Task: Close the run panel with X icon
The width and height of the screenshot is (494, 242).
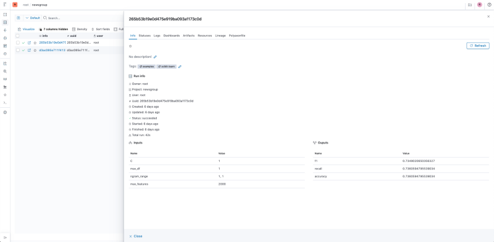Action: [488, 17]
